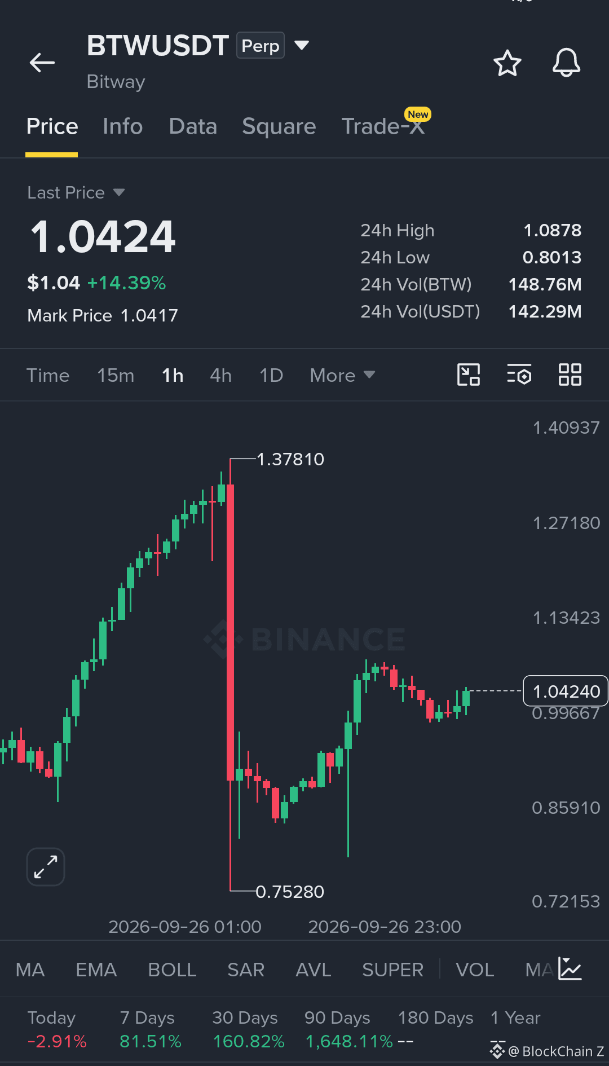Add BTWUSDT to favorites with star
The height and width of the screenshot is (1066, 609).
[x=507, y=63]
